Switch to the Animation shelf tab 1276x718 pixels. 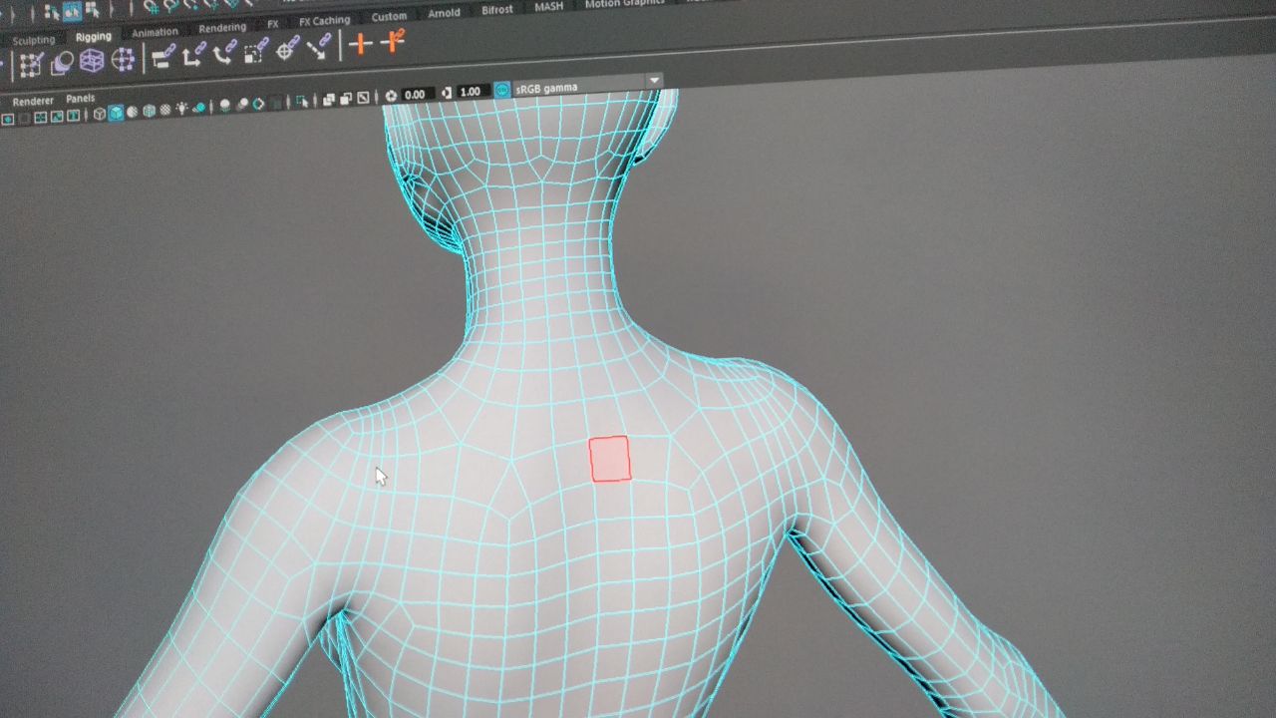tap(155, 33)
